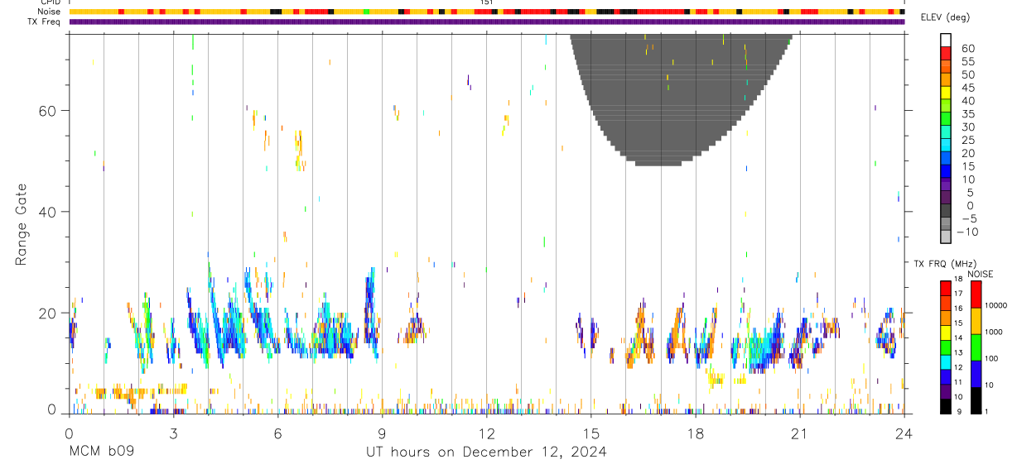
Task: Click the light grey bottom ELEV segment below -10
Action: click(x=946, y=237)
